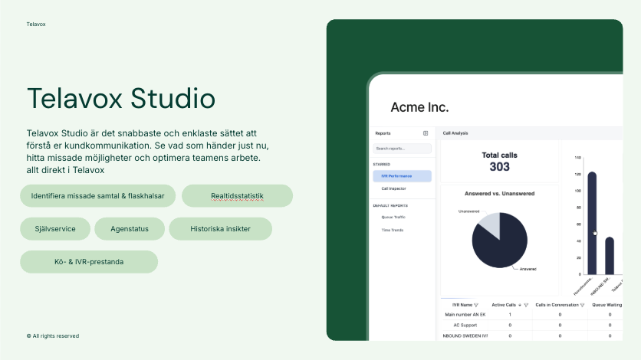Switch to the Call Analysis tab

pyautogui.click(x=455, y=133)
